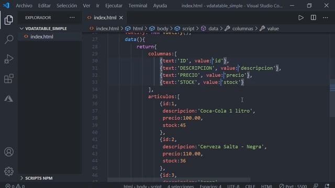Click the 'Cerveza Salta - Negra' string
Viewport: 335px width, 188px height.
[x=231, y=147]
